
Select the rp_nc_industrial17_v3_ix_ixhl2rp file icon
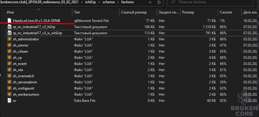(9, 33)
